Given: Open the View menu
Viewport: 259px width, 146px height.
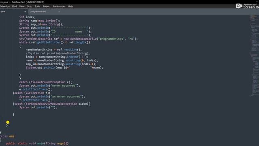Looking at the screenshot, I should pos(22,6).
